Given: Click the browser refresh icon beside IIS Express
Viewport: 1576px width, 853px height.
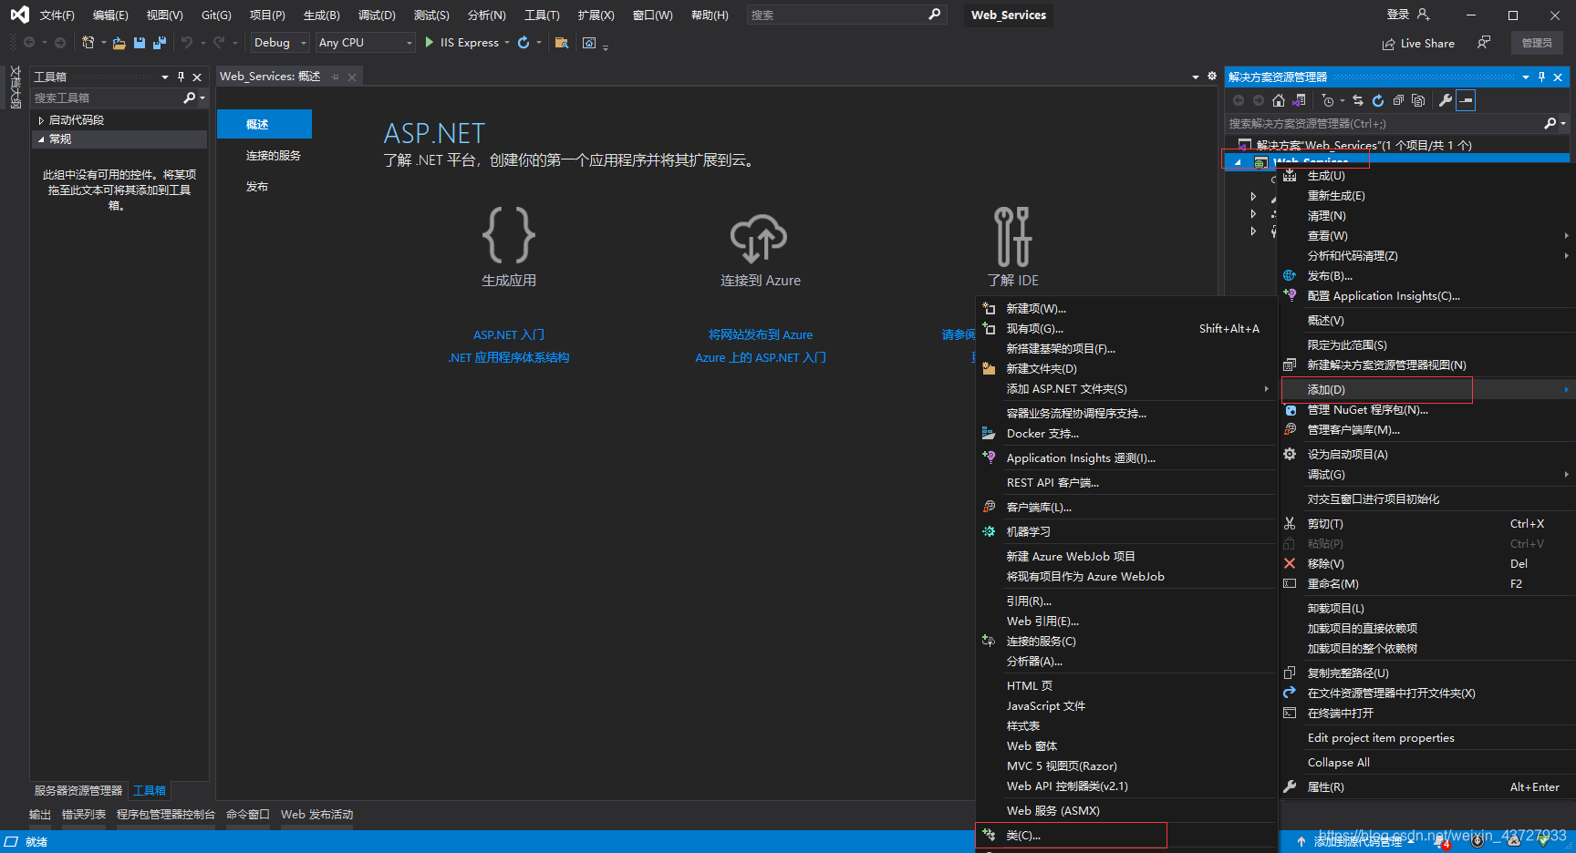Looking at the screenshot, I should tap(524, 43).
